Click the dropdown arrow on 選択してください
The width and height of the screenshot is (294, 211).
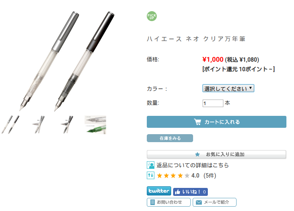pyautogui.click(x=251, y=88)
